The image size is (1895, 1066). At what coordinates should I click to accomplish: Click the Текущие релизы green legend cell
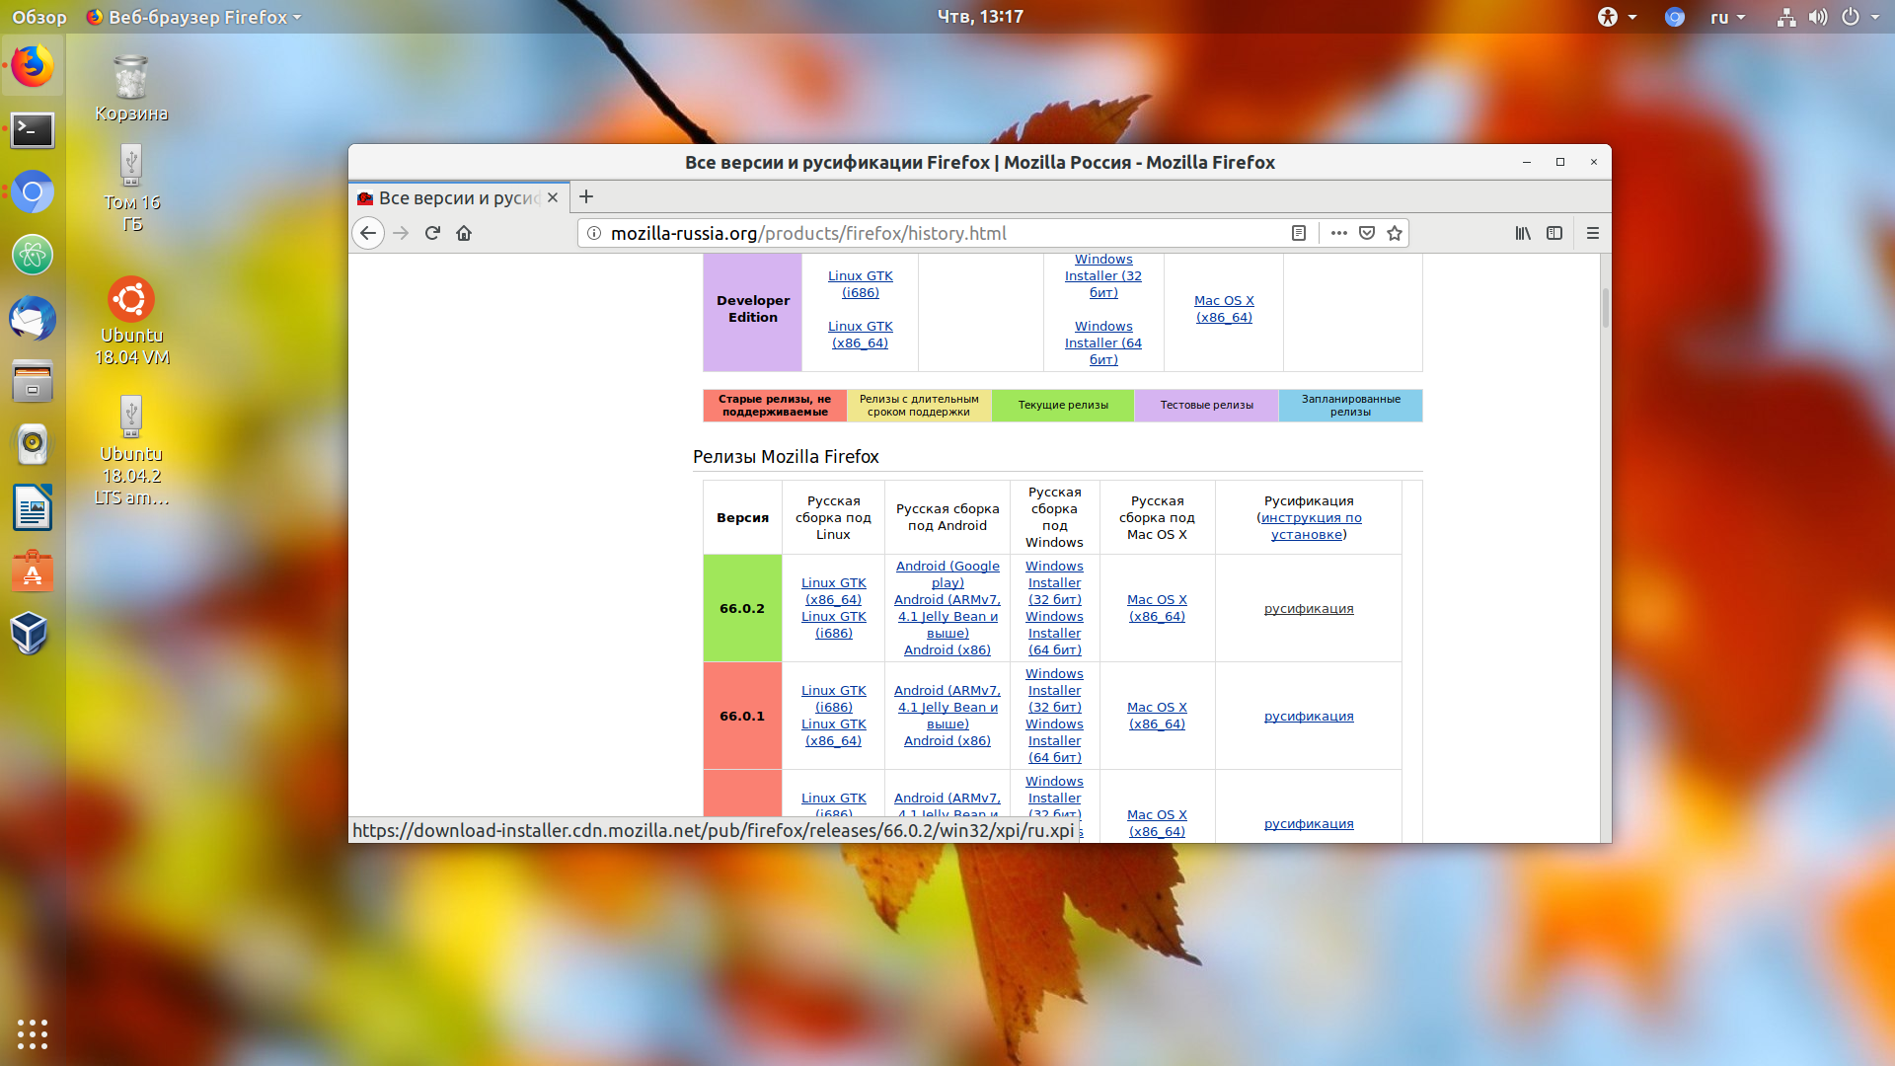(x=1063, y=406)
